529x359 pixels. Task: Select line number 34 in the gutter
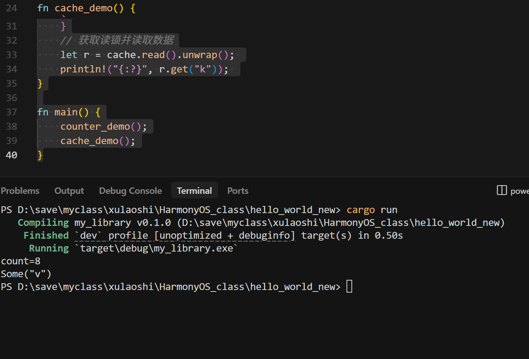[12, 69]
